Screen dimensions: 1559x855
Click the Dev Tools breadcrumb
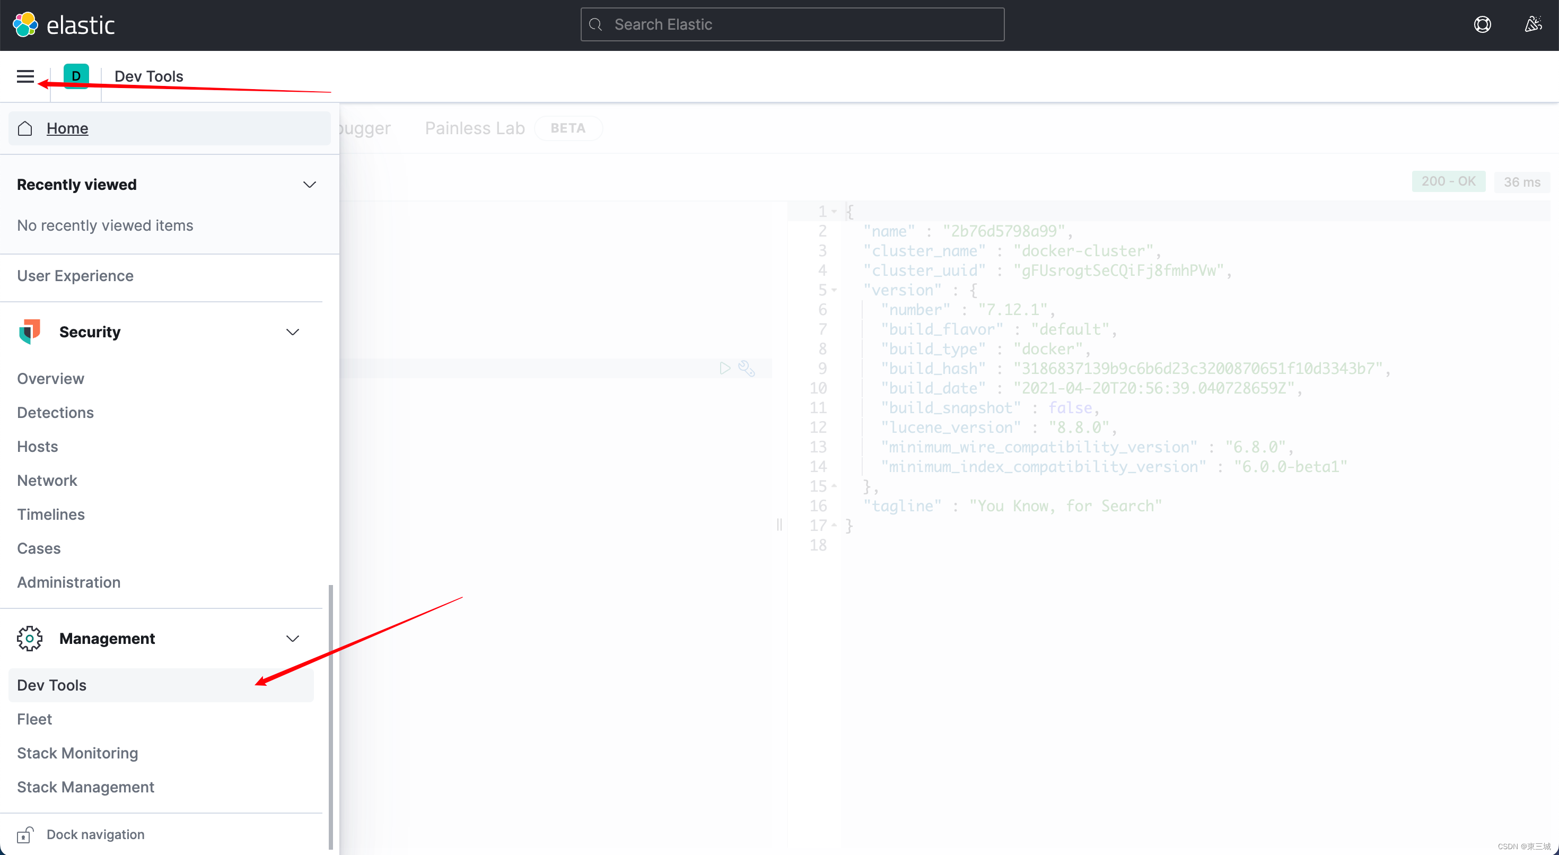[149, 76]
